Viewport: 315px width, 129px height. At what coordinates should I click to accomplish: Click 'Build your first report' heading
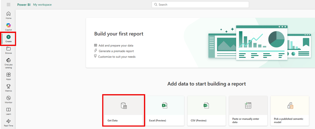coord(119,34)
